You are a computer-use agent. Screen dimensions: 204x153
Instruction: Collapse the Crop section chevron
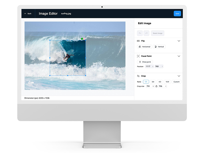[x=179, y=76]
